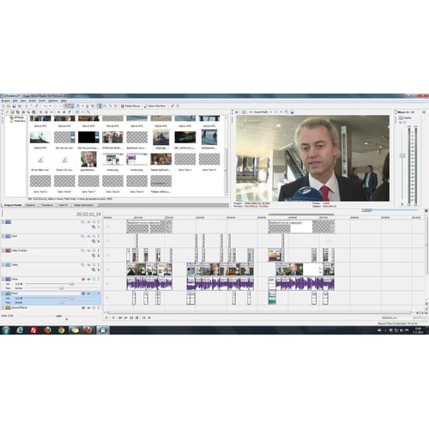
Task: Save preview snapshot with floppy icon
Action: (x=293, y=112)
